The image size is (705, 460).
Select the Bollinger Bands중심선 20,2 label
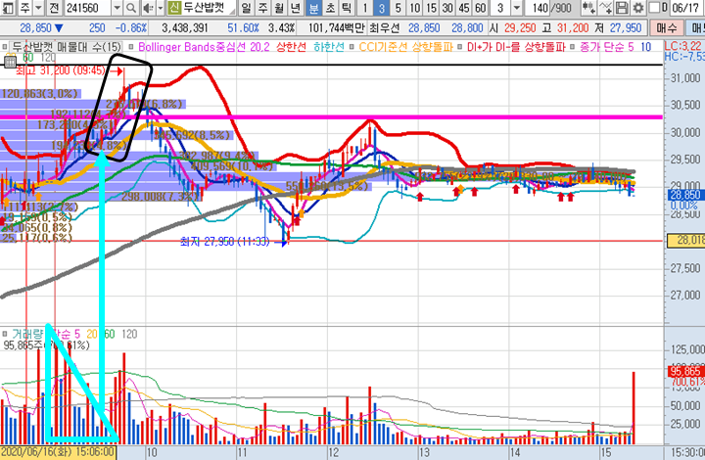[x=204, y=47]
